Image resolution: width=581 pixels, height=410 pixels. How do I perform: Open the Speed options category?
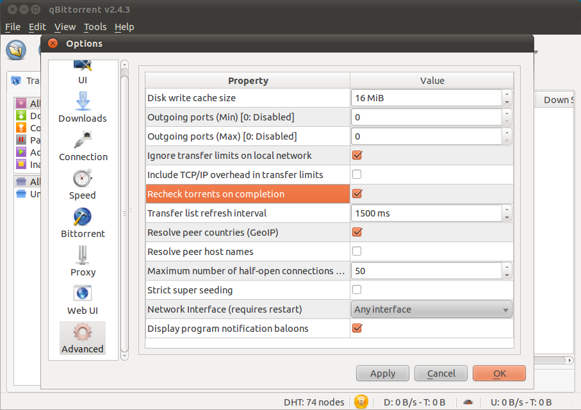tap(82, 184)
